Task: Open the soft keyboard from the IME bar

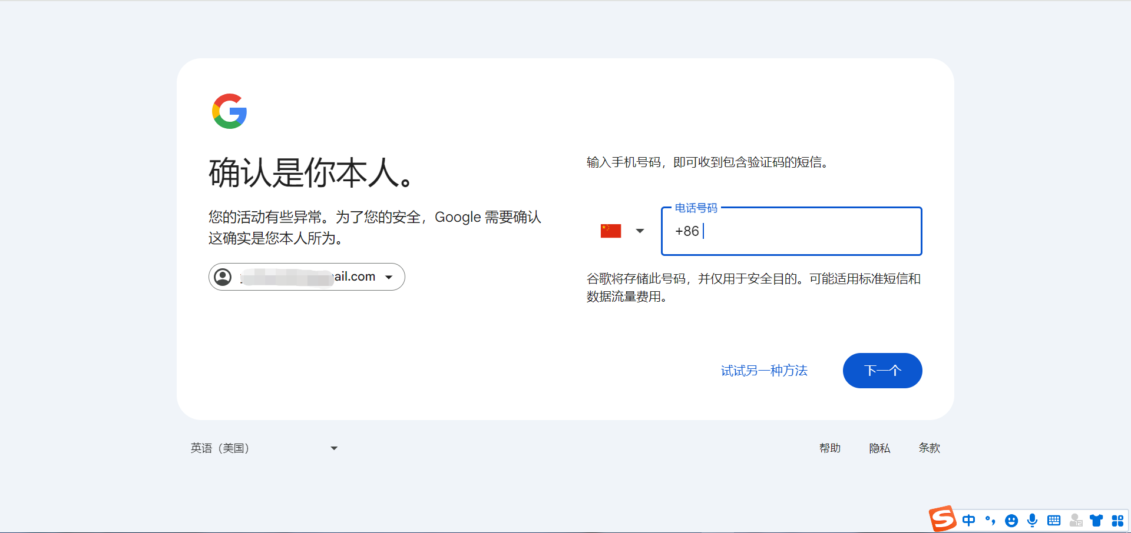Action: pos(1054,521)
